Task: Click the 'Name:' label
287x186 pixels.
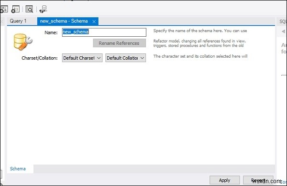Action: 51,32
